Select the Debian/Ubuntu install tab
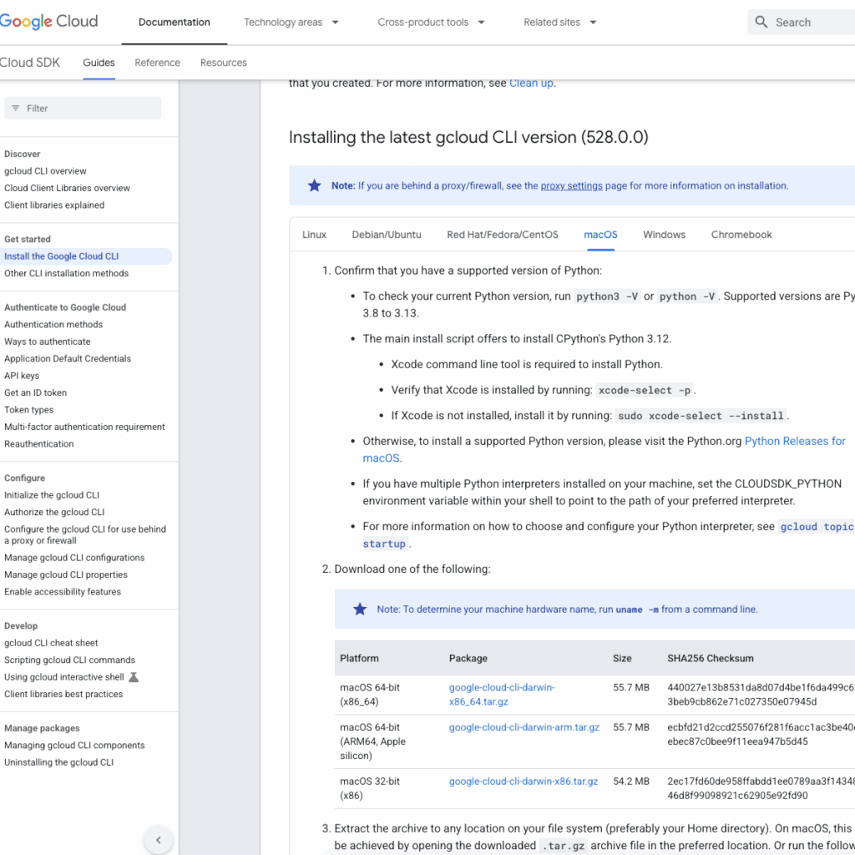This screenshot has height=855, width=855. tap(387, 235)
